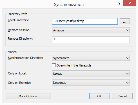Viewport: 138px width, 105px height.
Task: Show More Options
Action: pos(28,96)
